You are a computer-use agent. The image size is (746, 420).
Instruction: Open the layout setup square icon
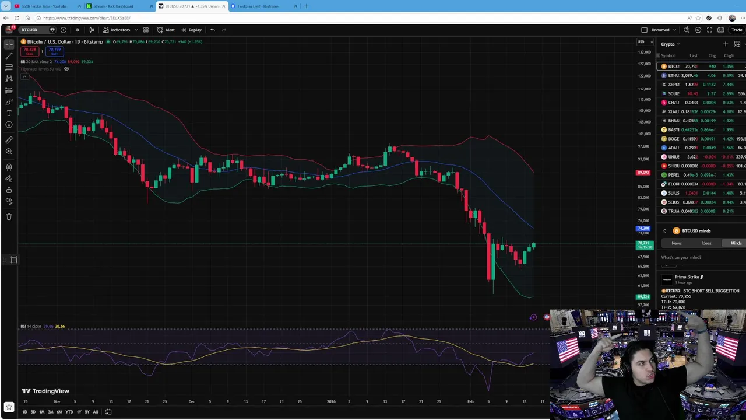coord(644,30)
